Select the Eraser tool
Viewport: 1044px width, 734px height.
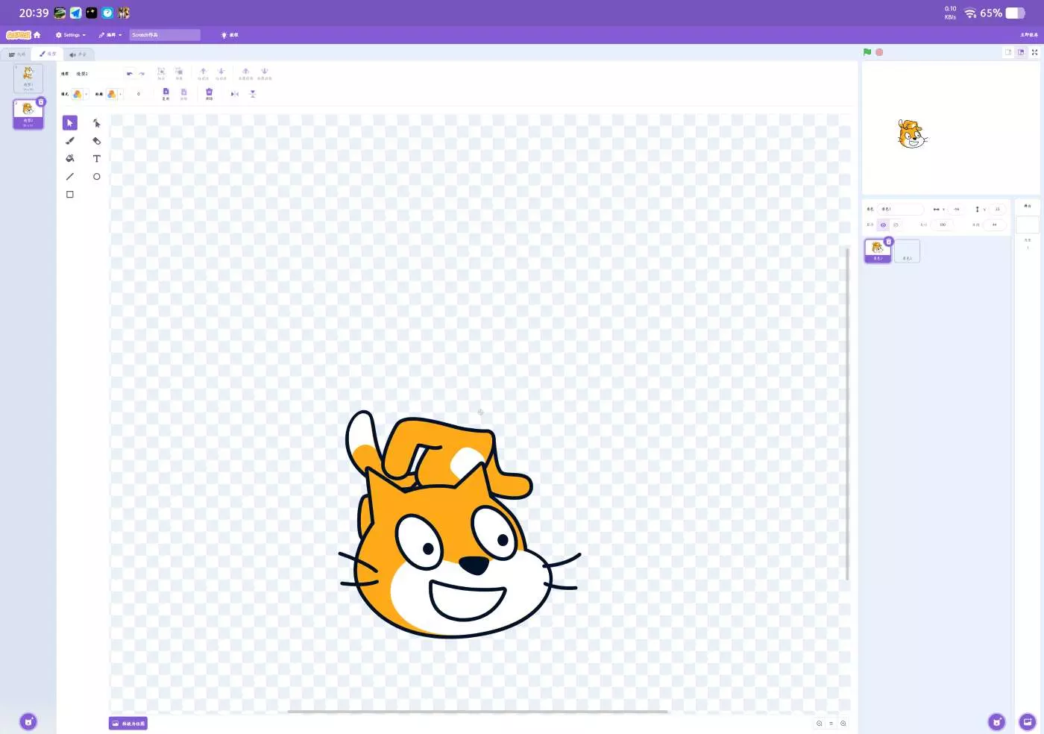tap(97, 141)
